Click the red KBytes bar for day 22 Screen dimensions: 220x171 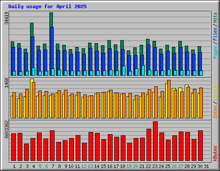pos(149,144)
